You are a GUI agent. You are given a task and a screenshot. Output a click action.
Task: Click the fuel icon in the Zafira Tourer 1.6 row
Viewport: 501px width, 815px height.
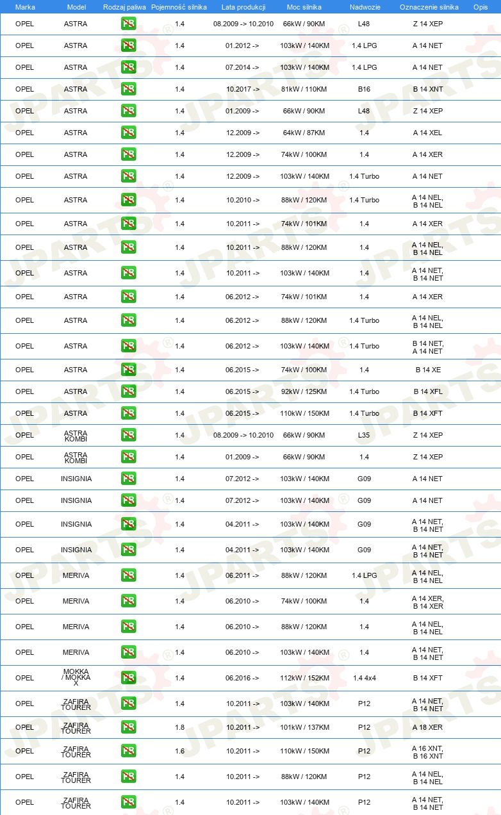tap(128, 751)
